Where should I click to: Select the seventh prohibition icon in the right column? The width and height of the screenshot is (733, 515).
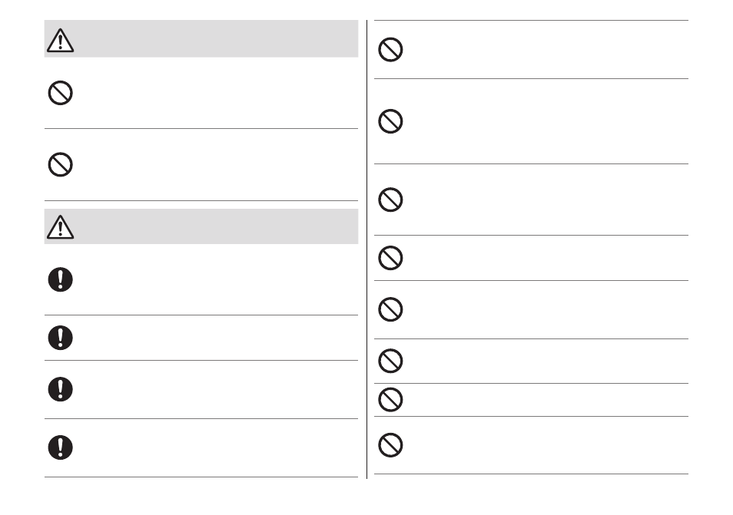pos(390,399)
